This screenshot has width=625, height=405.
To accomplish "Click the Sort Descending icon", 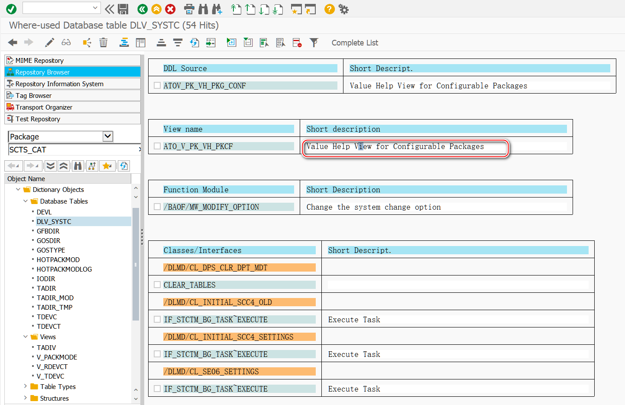I will [x=178, y=42].
